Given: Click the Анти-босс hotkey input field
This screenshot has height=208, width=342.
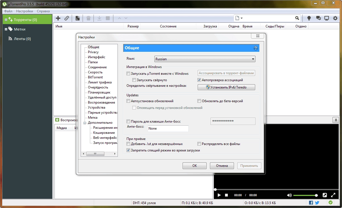Looking at the screenshot, I should [x=168, y=128].
